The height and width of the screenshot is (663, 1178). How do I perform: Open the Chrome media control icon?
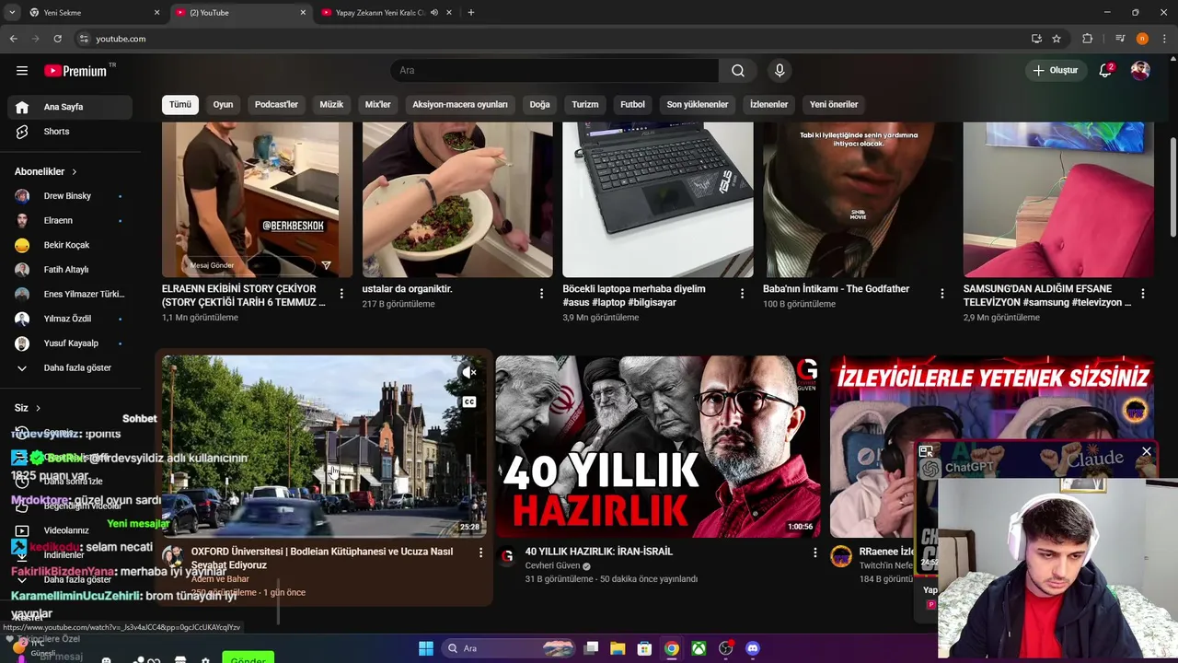(x=1120, y=39)
